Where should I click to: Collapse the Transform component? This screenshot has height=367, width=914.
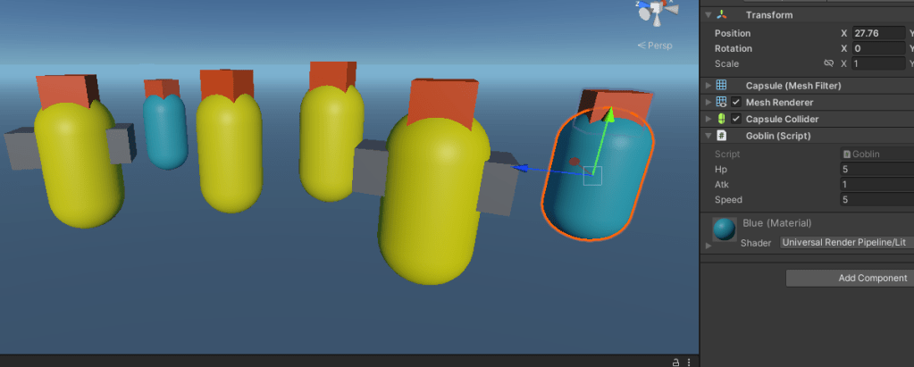(709, 15)
